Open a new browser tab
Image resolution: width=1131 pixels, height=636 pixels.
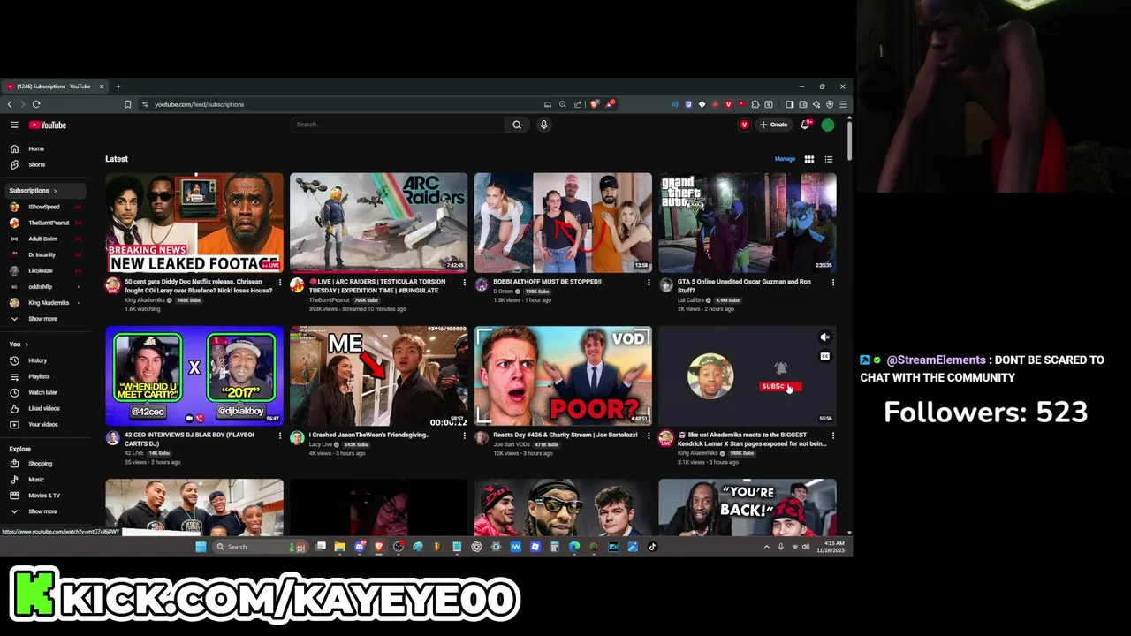click(x=118, y=87)
